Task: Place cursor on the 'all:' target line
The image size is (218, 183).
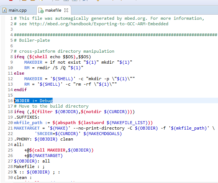Action: pyautogui.click(x=19, y=145)
